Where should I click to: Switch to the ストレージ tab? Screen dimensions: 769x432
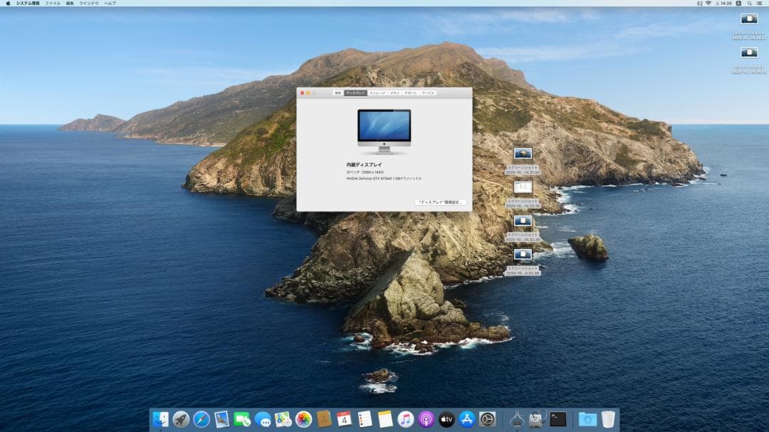pyautogui.click(x=377, y=93)
